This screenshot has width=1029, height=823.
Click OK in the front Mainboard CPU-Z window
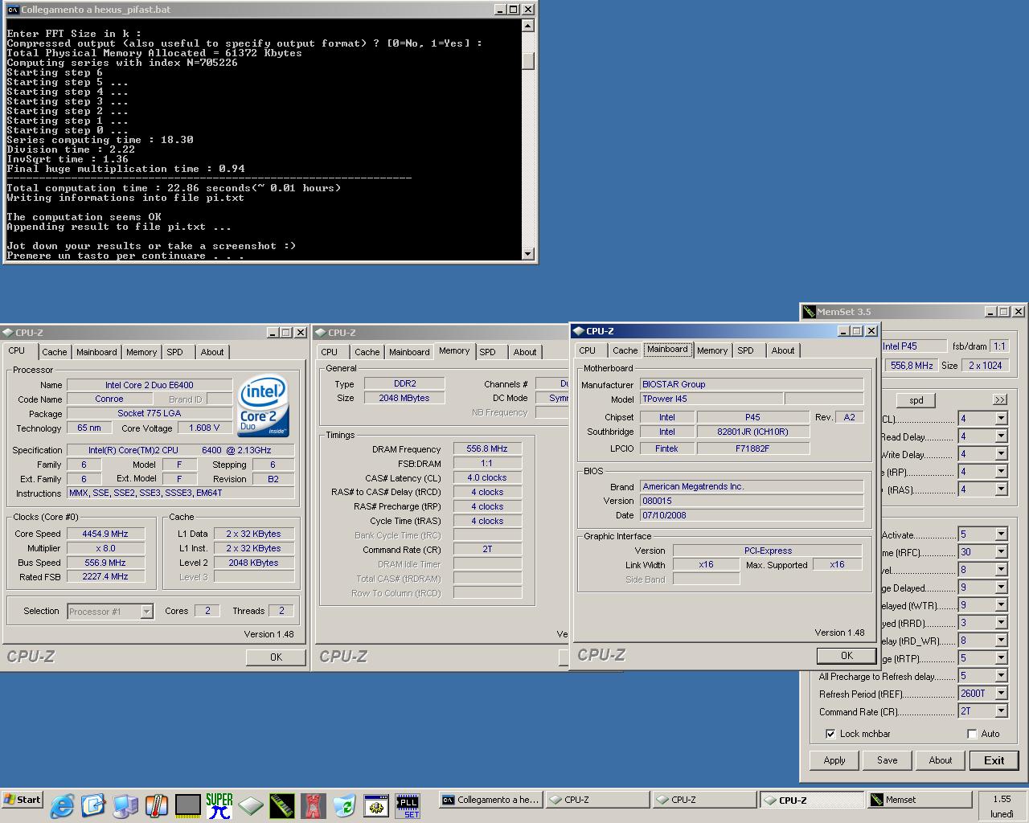(x=847, y=655)
